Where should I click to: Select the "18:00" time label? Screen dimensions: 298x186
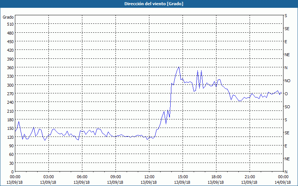[x=216, y=177]
